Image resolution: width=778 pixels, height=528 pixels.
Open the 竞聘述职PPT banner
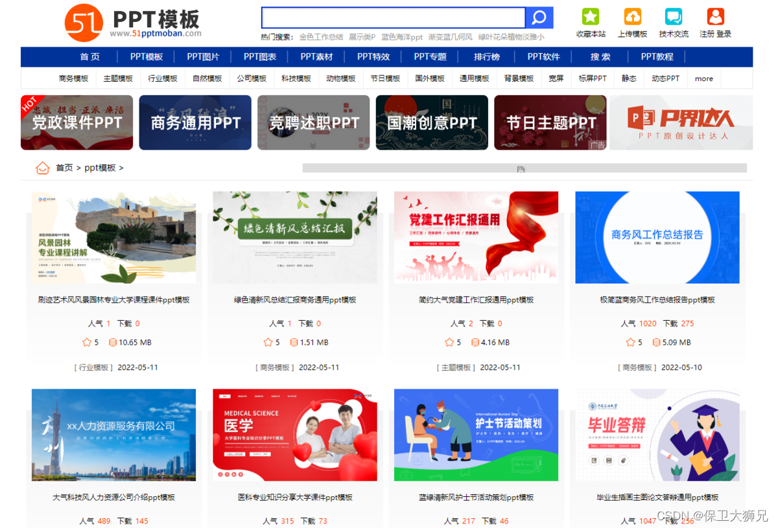[x=314, y=122]
